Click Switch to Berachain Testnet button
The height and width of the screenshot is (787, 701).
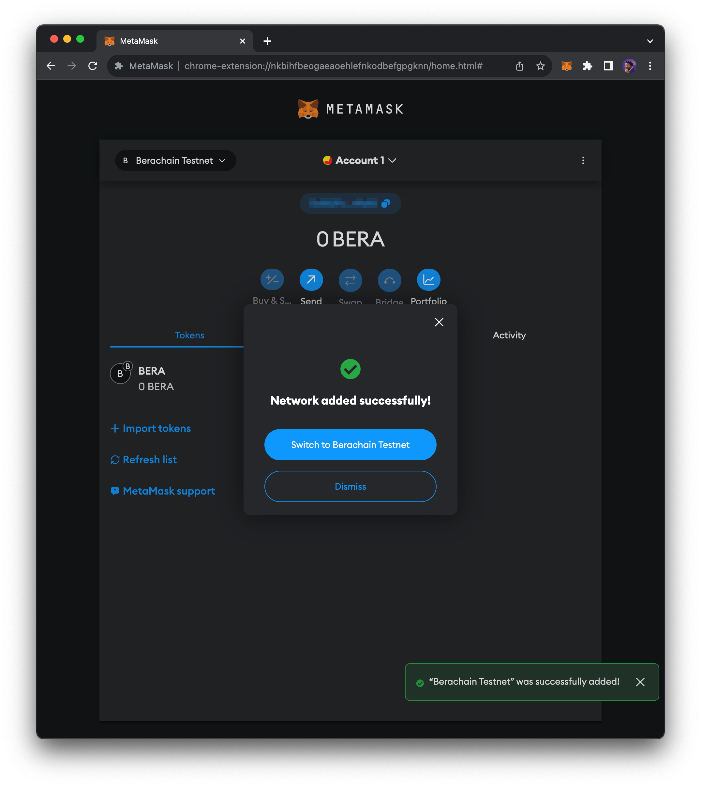coord(350,445)
